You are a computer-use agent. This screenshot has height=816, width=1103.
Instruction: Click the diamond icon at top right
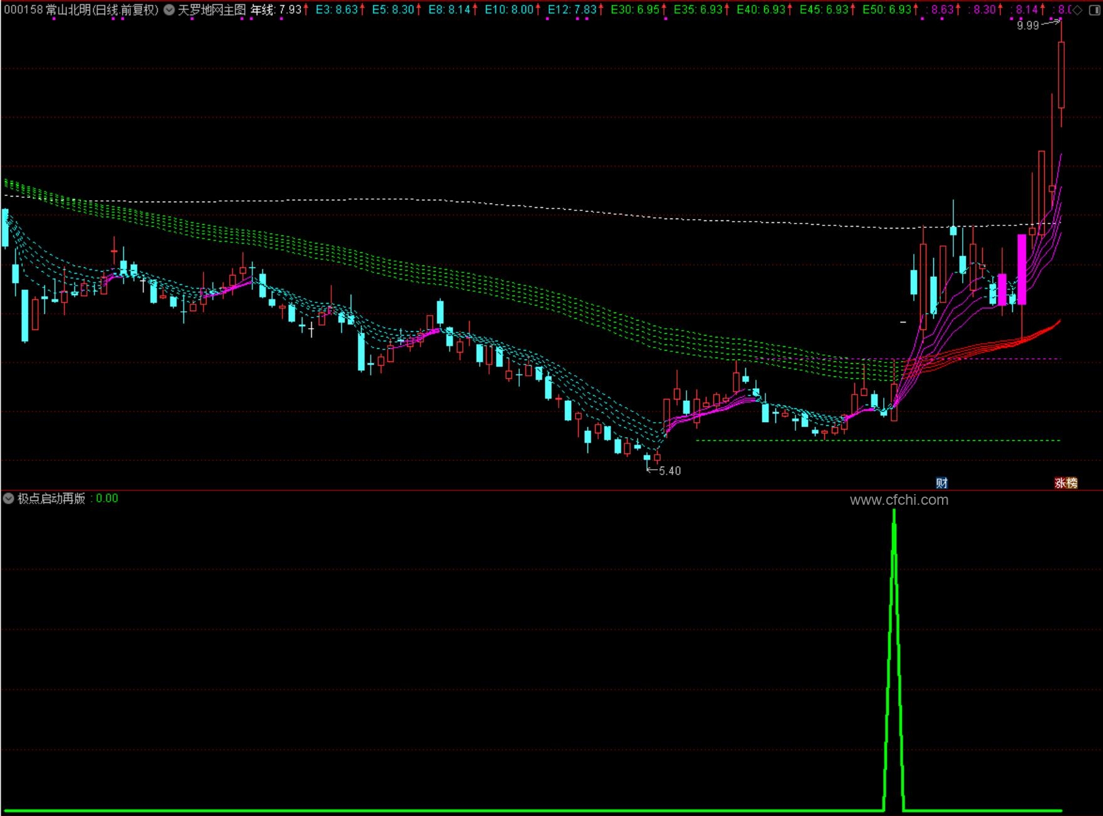click(1077, 10)
